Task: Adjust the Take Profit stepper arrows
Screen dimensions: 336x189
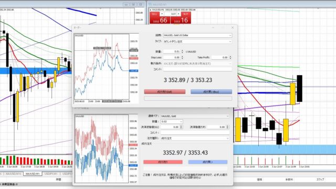Action: click(x=230, y=57)
